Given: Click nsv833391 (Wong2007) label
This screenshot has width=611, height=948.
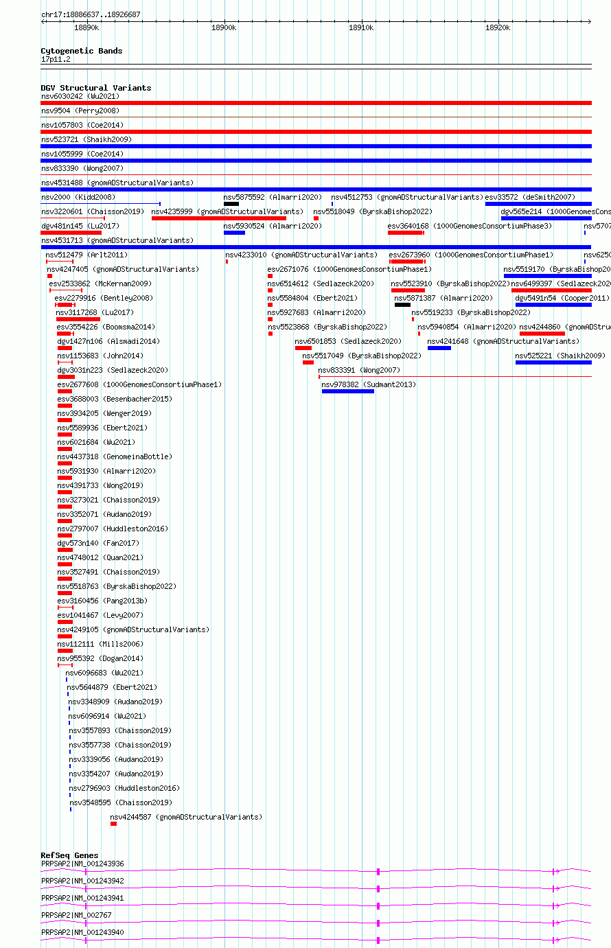Looking at the screenshot, I should coord(359,370).
